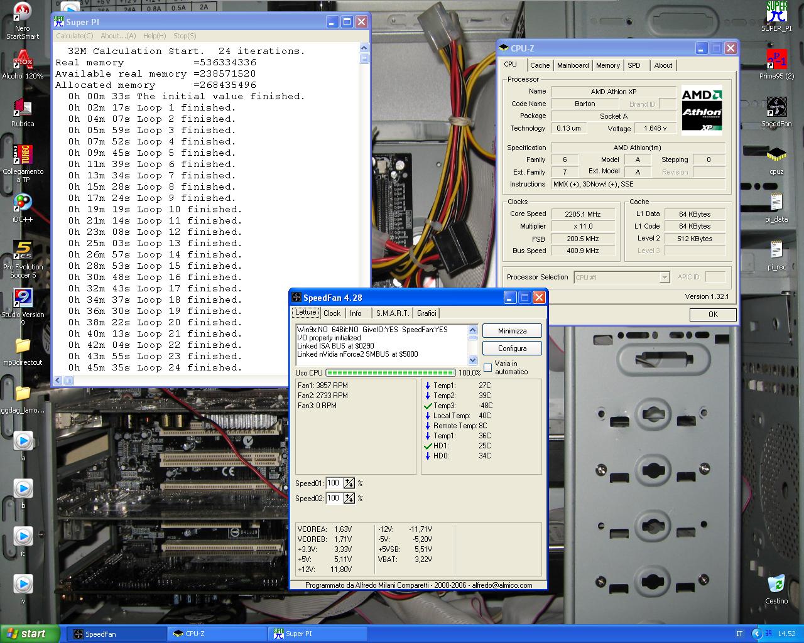The width and height of the screenshot is (804, 643).
Task: Click Super PI title bar icon
Action: (59, 22)
